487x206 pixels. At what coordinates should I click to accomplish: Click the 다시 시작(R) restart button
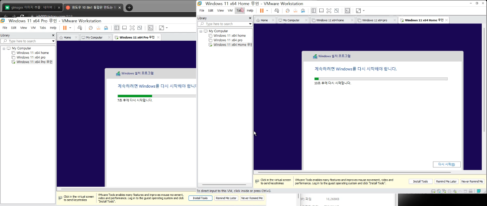pos(447,164)
